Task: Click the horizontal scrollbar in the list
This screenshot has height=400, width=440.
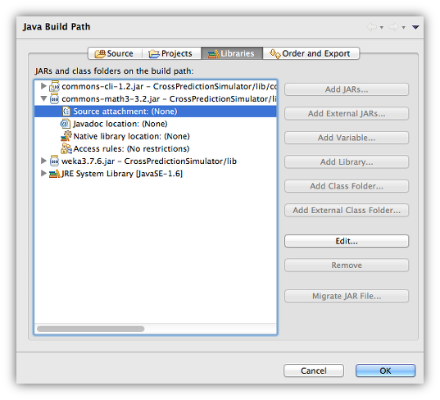Action: (91, 329)
